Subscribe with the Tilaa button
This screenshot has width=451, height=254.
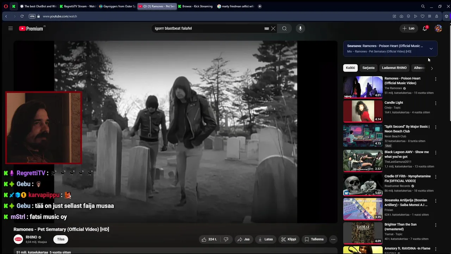click(x=61, y=239)
